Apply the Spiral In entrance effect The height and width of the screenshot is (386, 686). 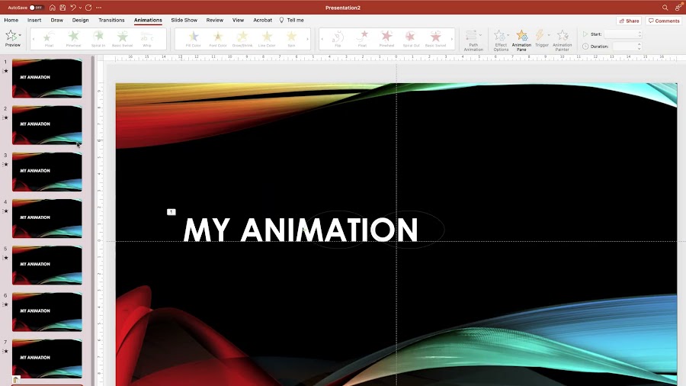pos(98,38)
